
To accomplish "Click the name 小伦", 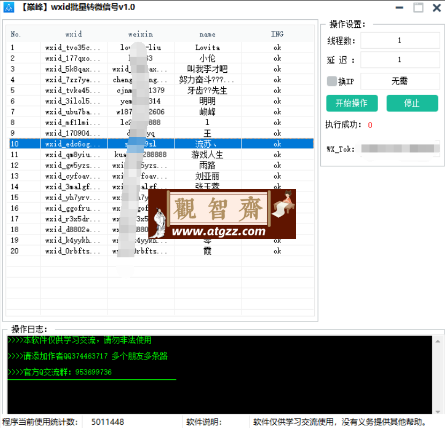I will 207,58.
